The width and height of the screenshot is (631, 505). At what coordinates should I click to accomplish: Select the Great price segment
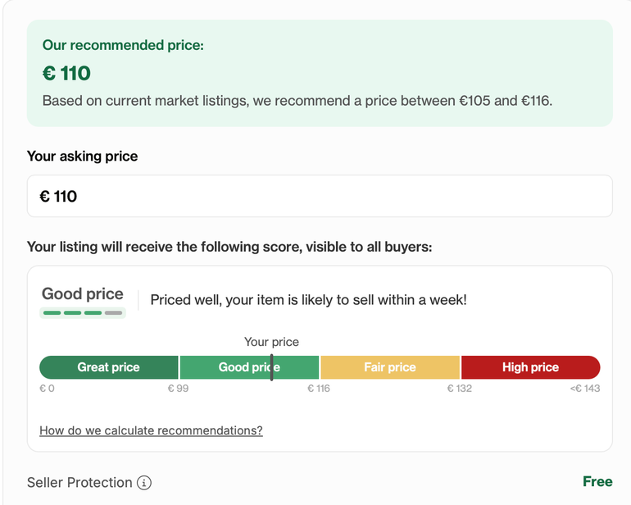(x=109, y=367)
